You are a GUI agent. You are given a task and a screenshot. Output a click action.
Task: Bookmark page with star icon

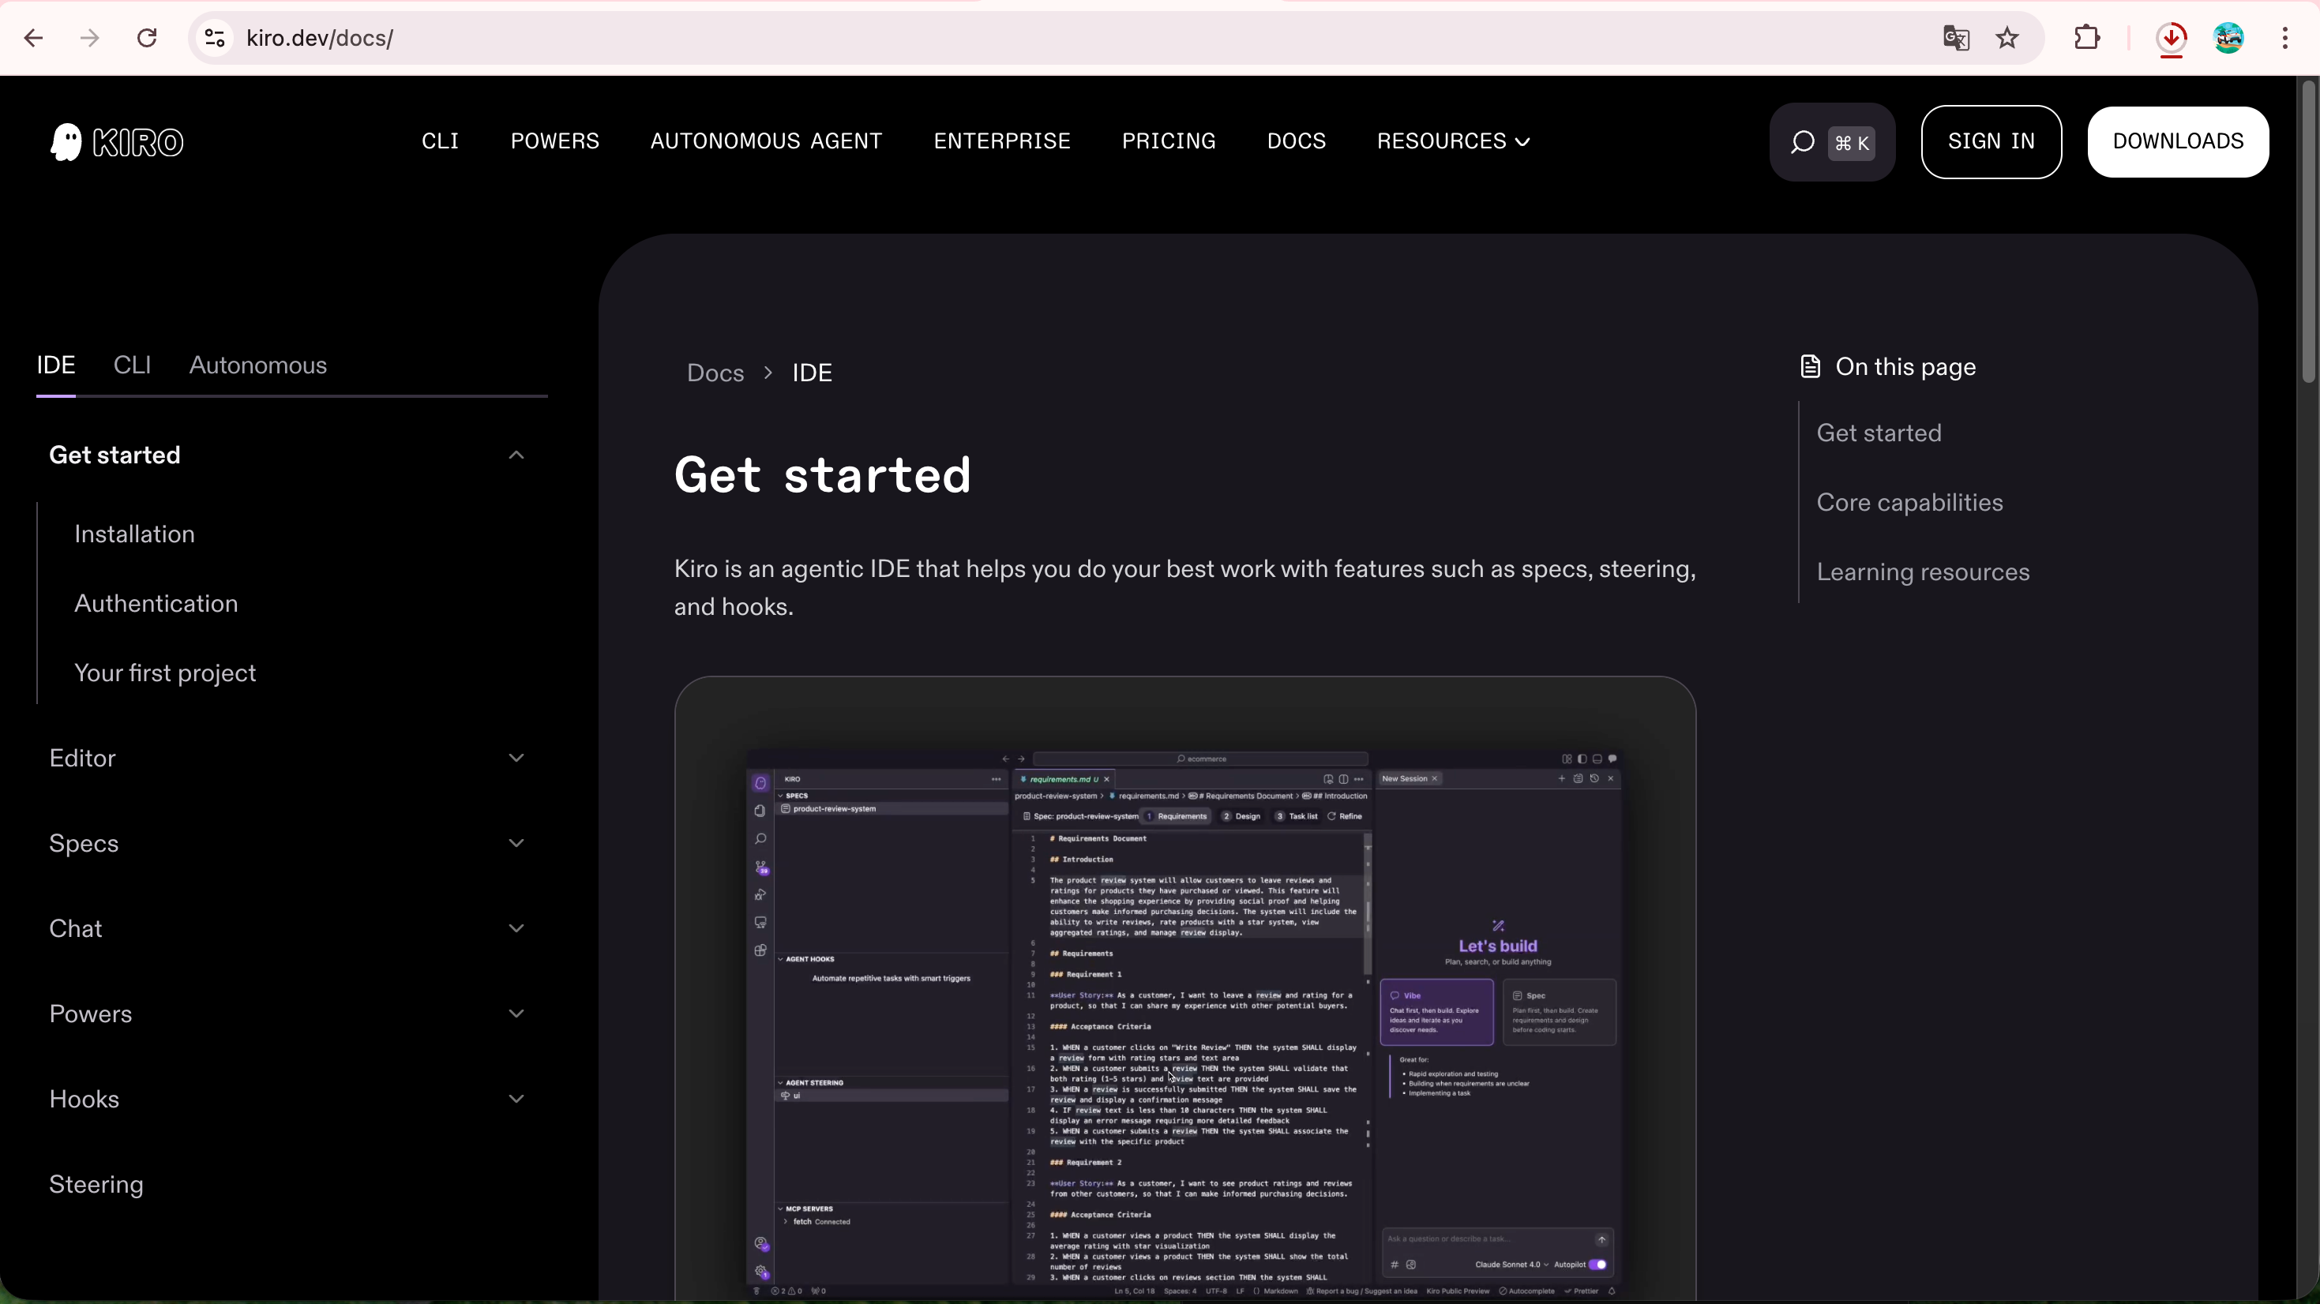[2007, 38]
